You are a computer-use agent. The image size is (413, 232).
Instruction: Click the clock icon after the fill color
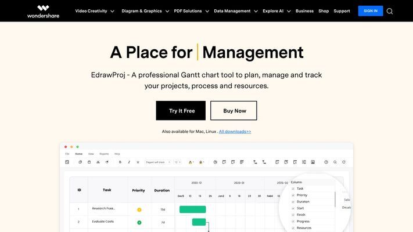(x=215, y=162)
